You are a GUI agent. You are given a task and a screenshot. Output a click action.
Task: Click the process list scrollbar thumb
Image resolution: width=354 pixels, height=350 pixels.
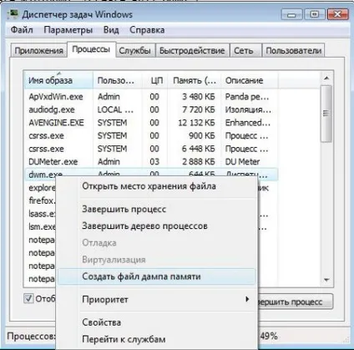click(326, 114)
